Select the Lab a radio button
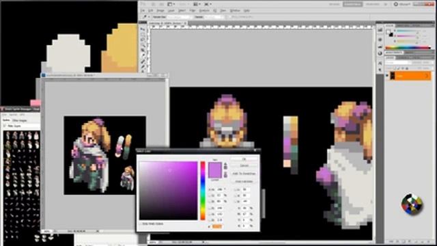This screenshot has width=437, height=246. (235, 195)
